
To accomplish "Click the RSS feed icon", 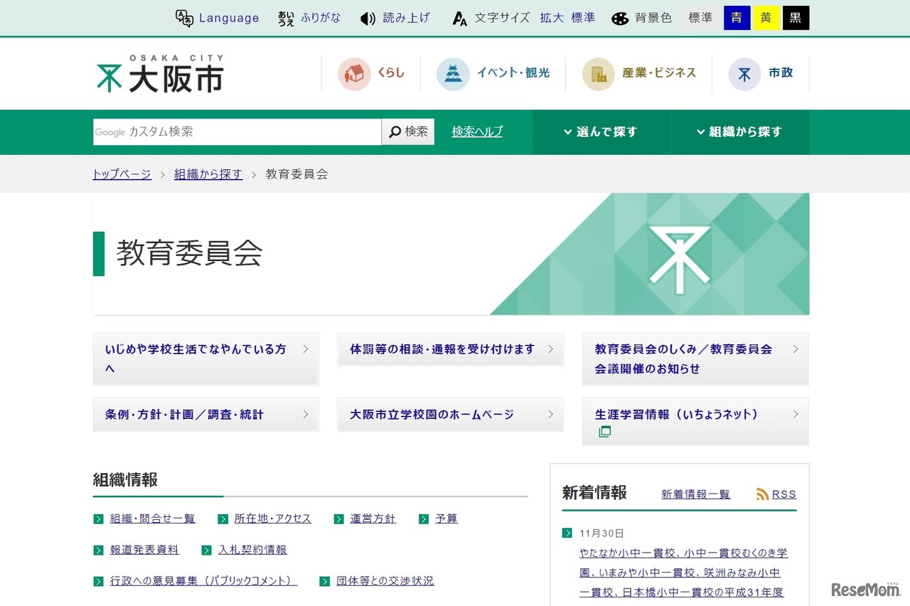I will (763, 494).
